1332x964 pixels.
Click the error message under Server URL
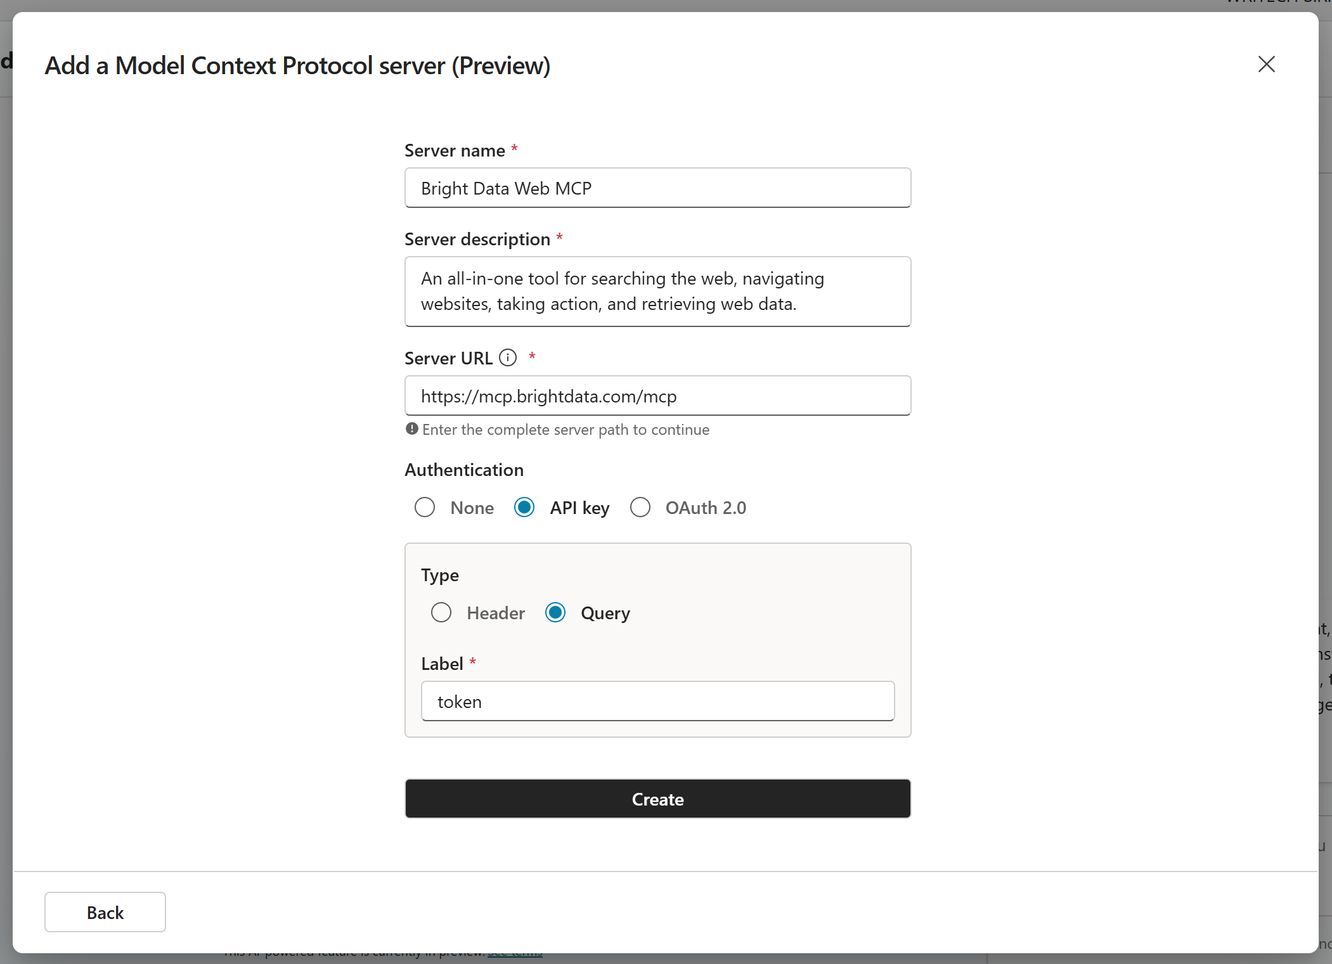(x=566, y=429)
